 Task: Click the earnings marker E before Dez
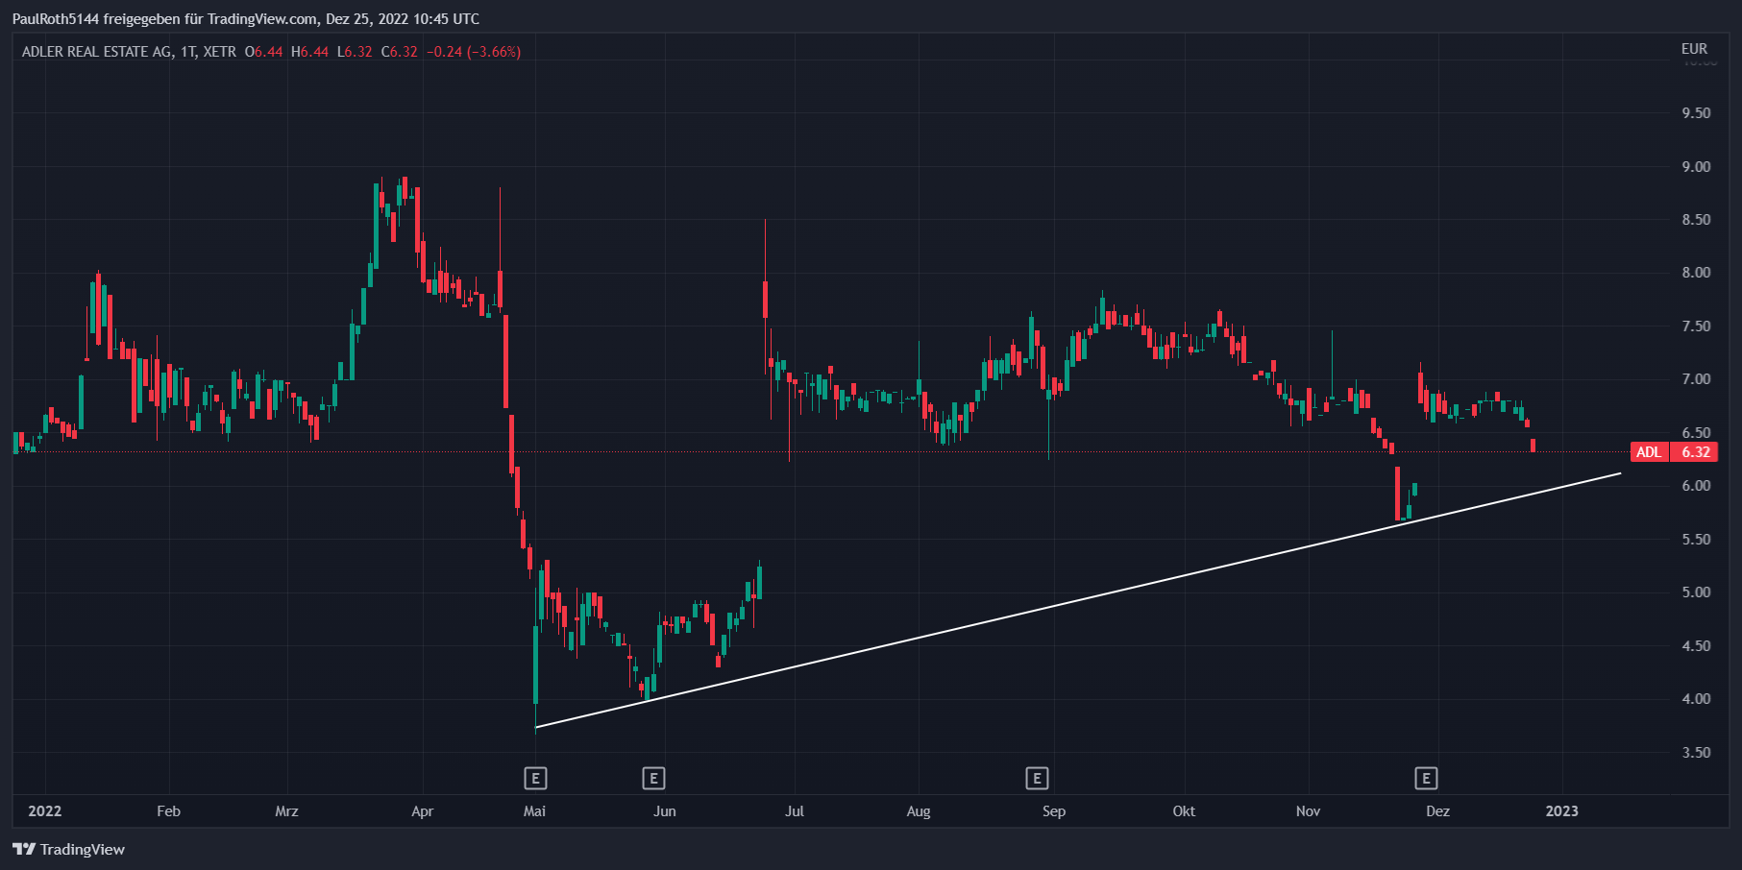coord(1426,778)
